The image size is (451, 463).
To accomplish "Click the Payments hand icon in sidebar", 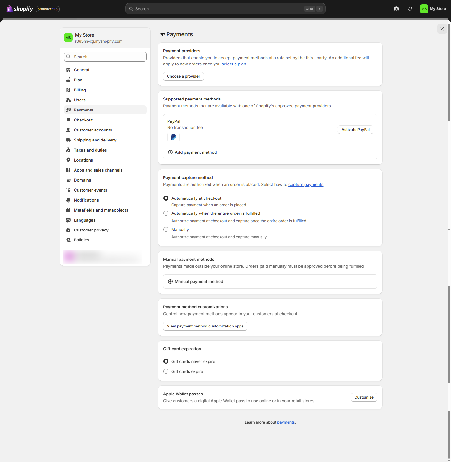I will (x=68, y=110).
